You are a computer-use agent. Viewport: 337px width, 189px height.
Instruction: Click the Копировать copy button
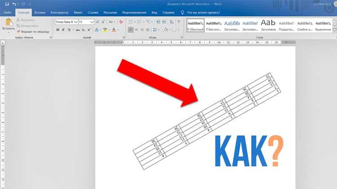click(27, 26)
